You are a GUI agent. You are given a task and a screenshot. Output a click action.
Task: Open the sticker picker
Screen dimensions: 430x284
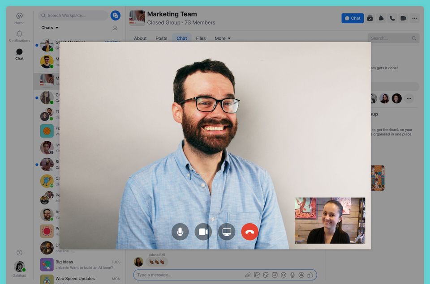point(266,275)
